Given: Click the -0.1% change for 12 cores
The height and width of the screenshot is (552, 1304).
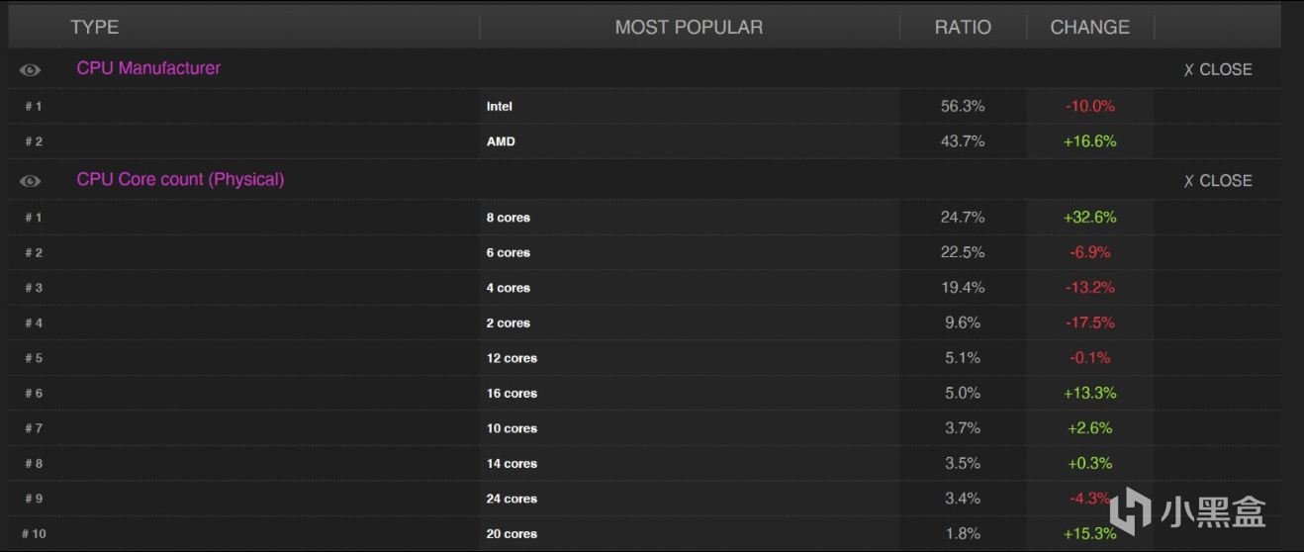Looking at the screenshot, I should click(1090, 358).
